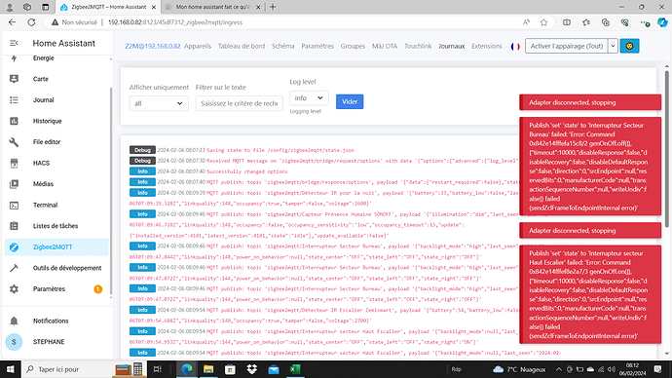Collapse the Home Assistant sidebar menu icon
The height and width of the screenshot is (378, 672).
(14, 43)
